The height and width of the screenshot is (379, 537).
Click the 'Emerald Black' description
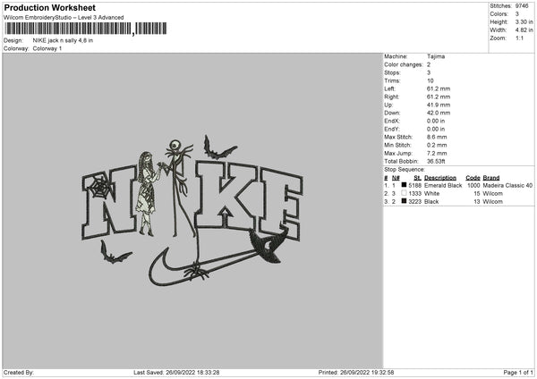click(x=443, y=185)
